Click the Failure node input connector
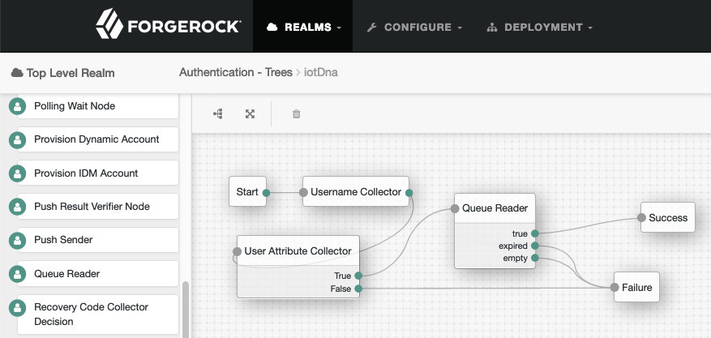The image size is (711, 338). [615, 287]
